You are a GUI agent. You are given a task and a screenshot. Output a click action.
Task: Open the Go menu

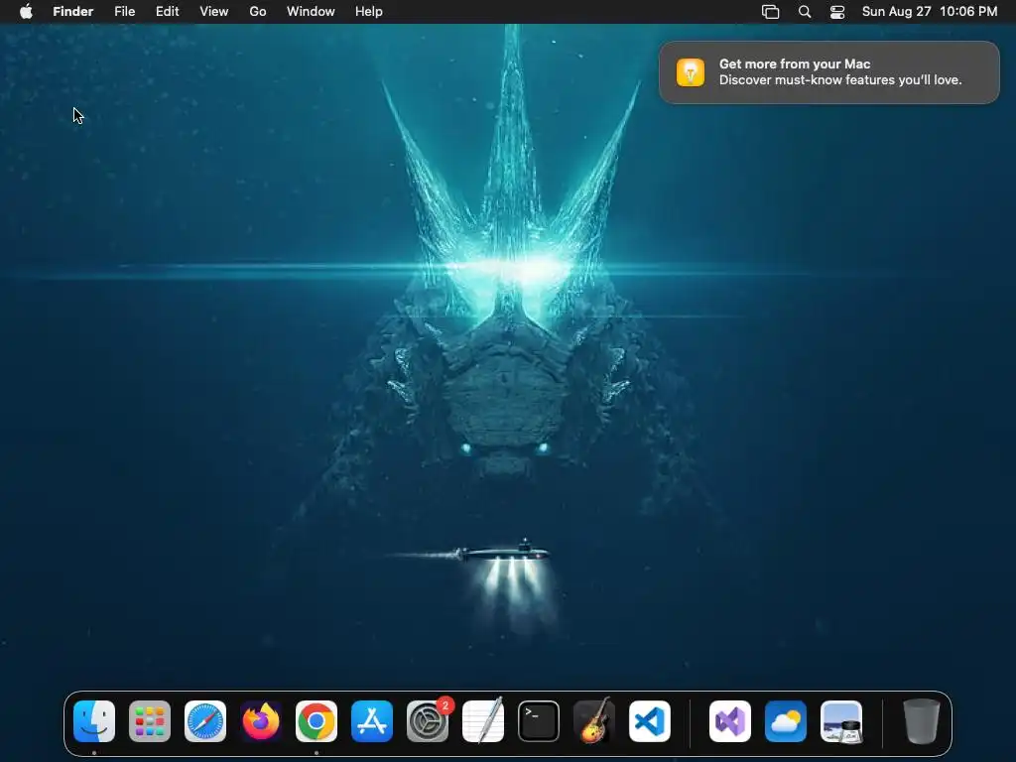(258, 12)
